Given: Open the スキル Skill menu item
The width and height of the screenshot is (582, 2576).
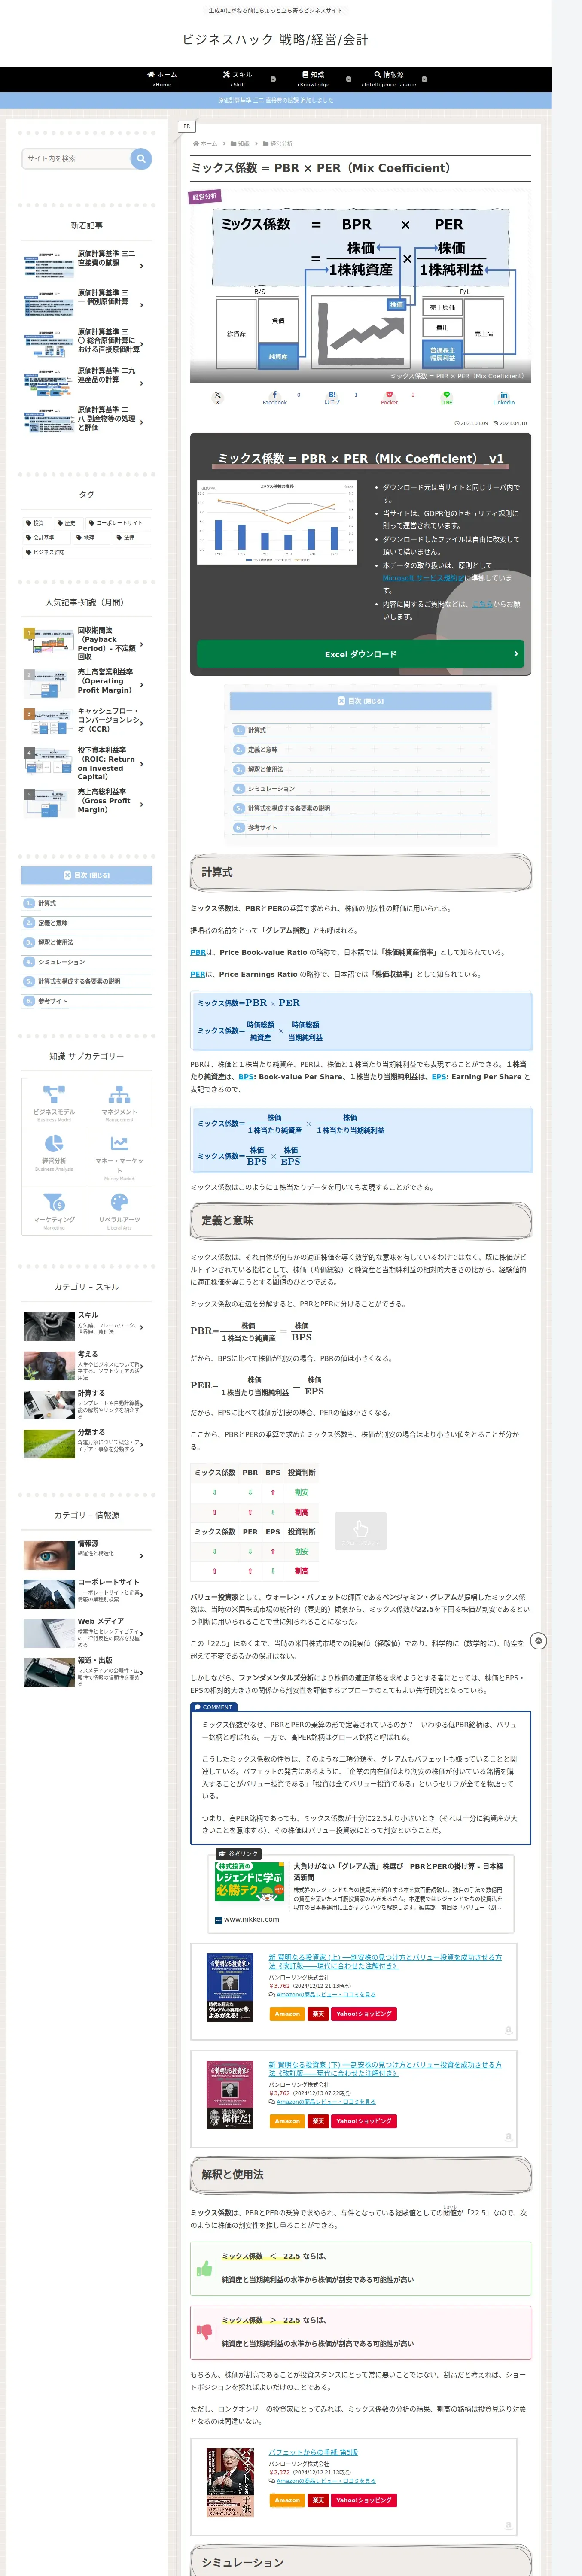Looking at the screenshot, I should pyautogui.click(x=237, y=79).
